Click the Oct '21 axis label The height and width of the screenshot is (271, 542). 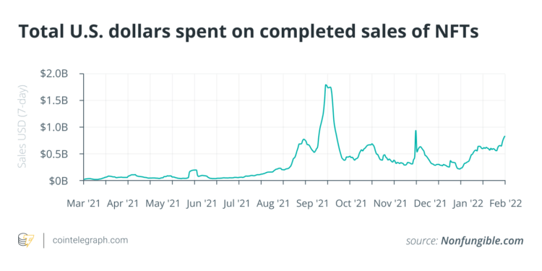pos(350,204)
